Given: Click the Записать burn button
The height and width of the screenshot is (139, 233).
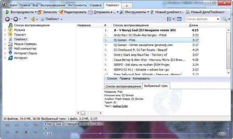Looking at the screenshot, I should pyautogui.click(x=47, y=12).
